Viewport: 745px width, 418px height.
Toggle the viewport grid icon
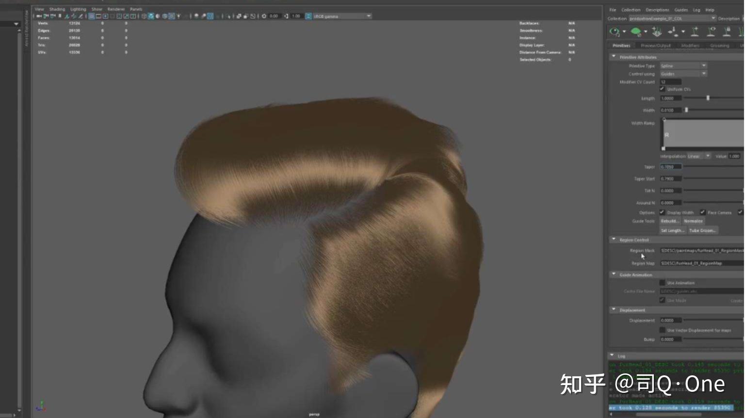click(x=91, y=16)
